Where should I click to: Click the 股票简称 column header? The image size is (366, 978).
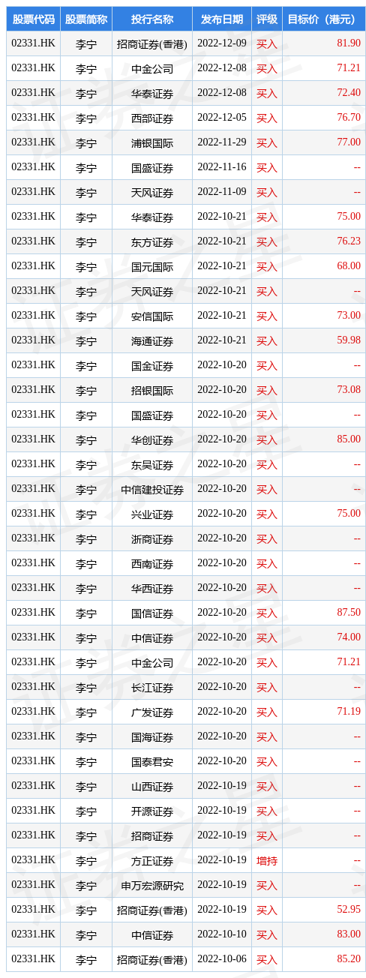click(86, 19)
